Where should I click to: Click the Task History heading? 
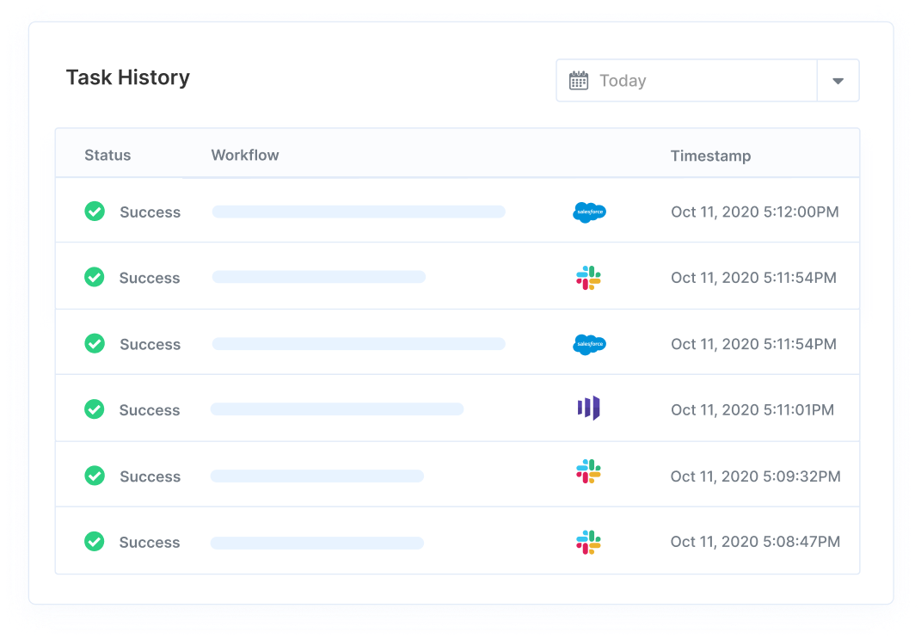point(127,77)
